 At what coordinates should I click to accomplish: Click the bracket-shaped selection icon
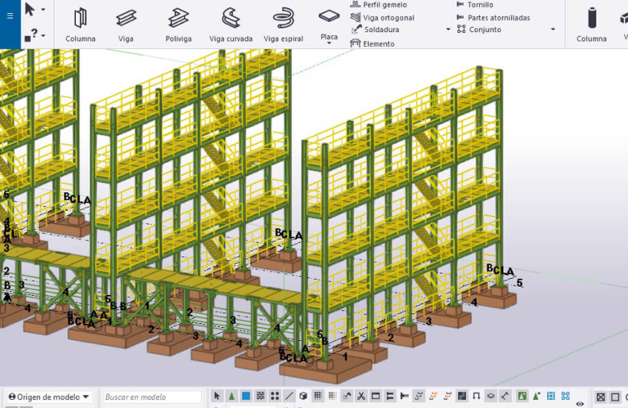pos(476,396)
